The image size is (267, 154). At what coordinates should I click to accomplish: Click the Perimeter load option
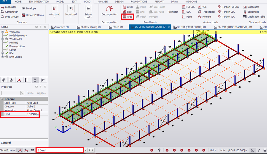(173, 12)
